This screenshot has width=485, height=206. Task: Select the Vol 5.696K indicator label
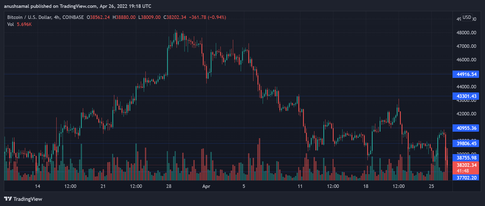19,24
